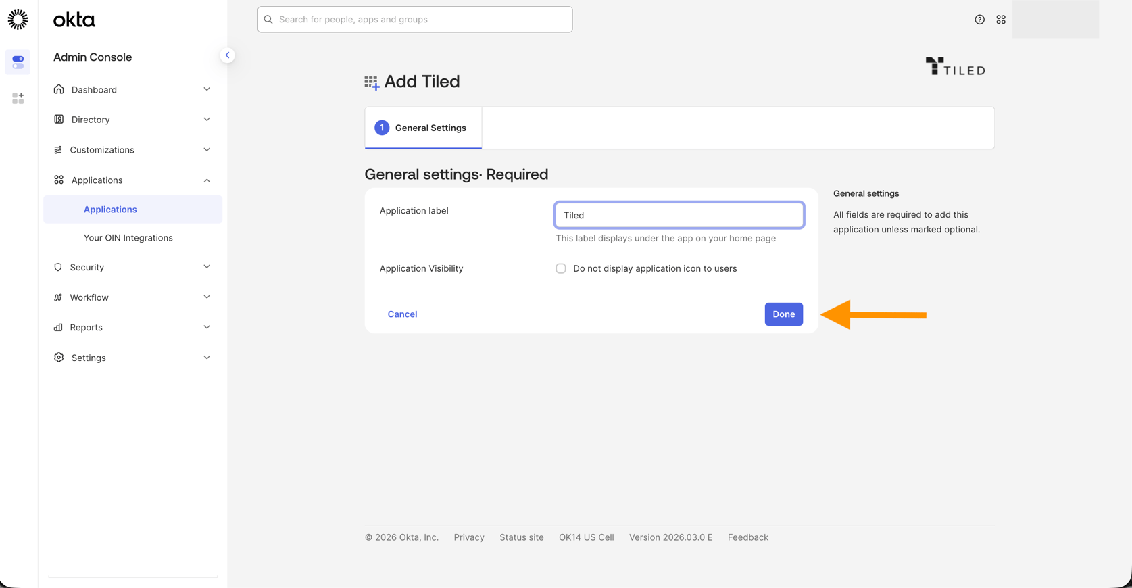Click the Settings gear icon

click(59, 358)
